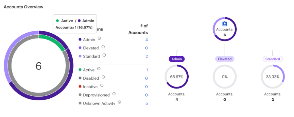Click the info icon beside Elevated
The image size is (294, 117).
pos(103,47)
